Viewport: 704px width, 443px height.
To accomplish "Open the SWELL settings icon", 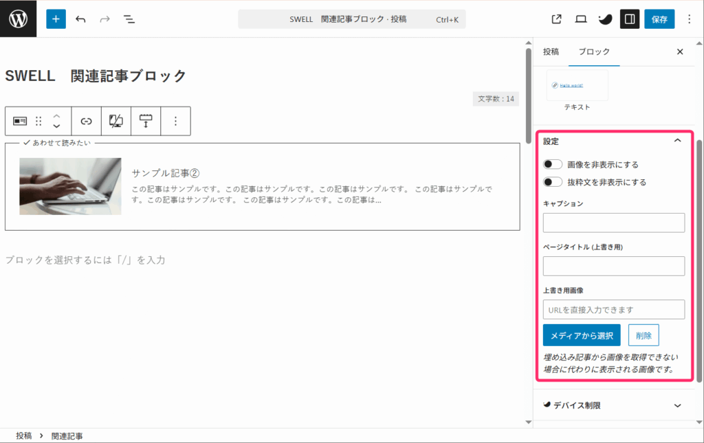I will (605, 19).
